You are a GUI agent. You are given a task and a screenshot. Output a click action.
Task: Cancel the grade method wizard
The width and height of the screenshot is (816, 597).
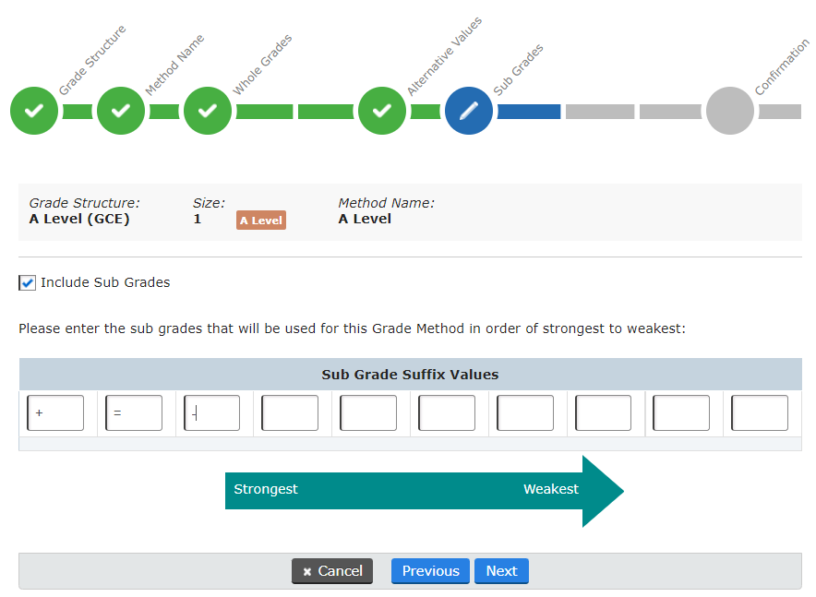click(332, 570)
